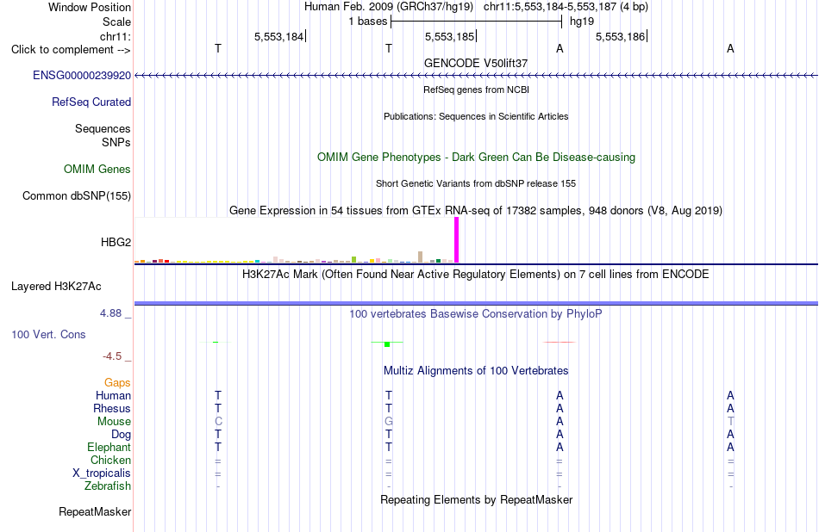Click the chr11: ruler label

116,37
